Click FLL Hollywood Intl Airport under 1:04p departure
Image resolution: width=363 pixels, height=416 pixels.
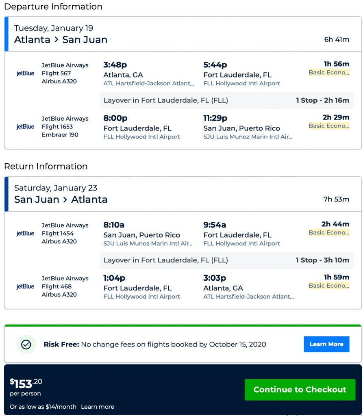(x=141, y=297)
